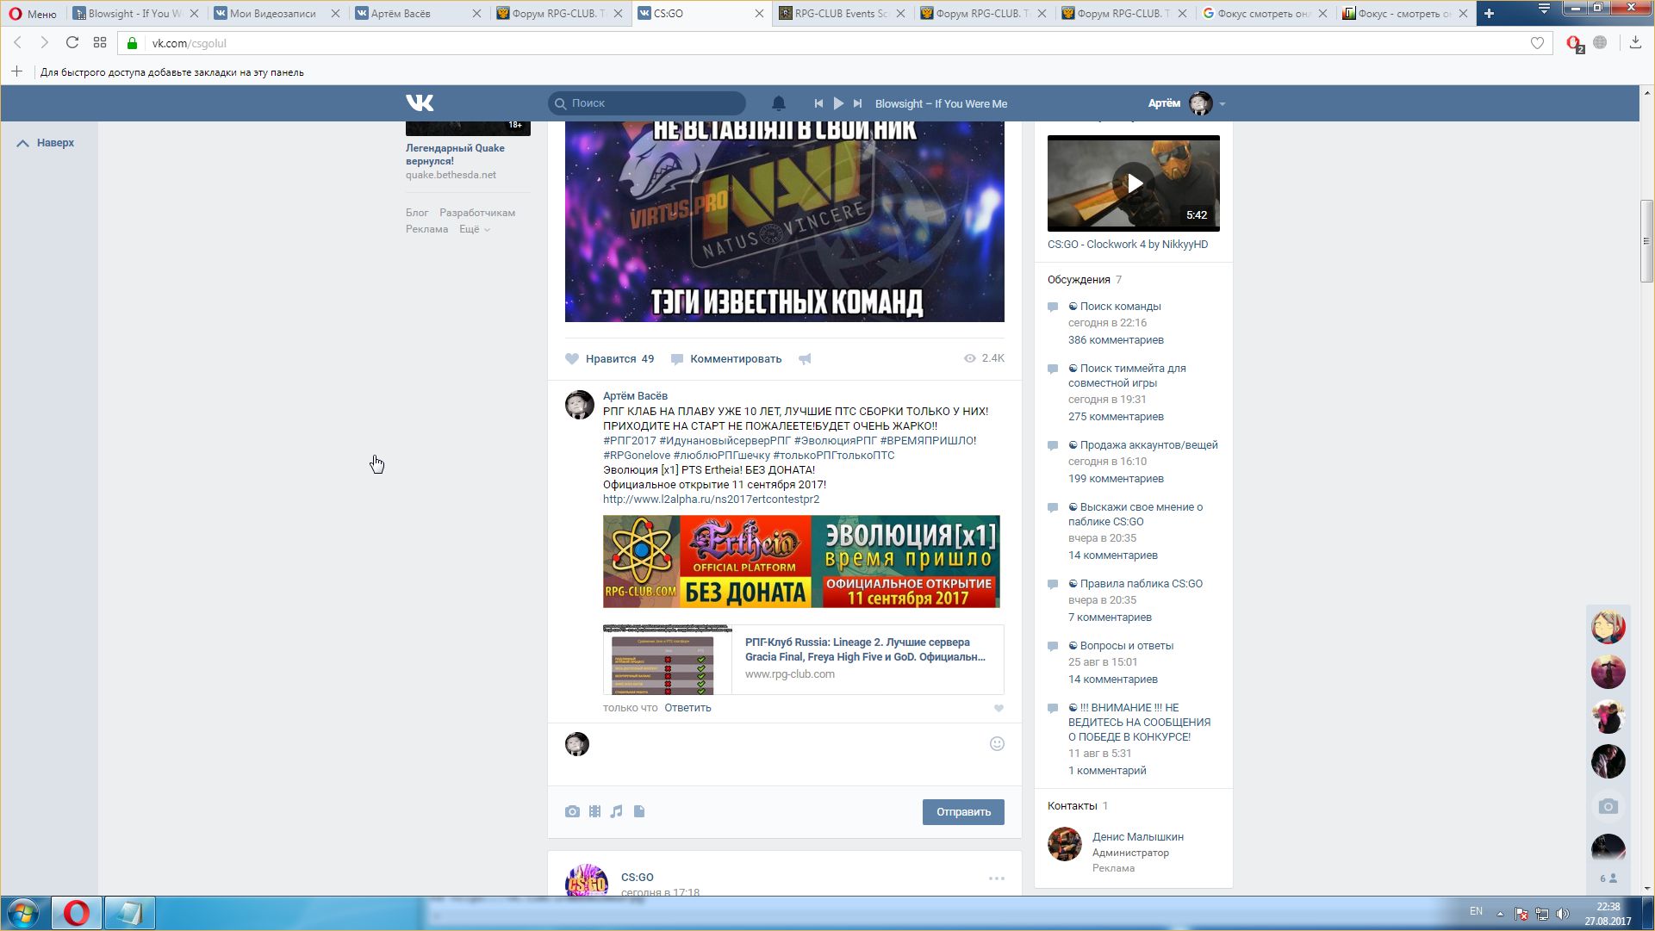Image resolution: width=1655 pixels, height=931 pixels.
Task: Attach a video via film icon
Action: pos(594,811)
